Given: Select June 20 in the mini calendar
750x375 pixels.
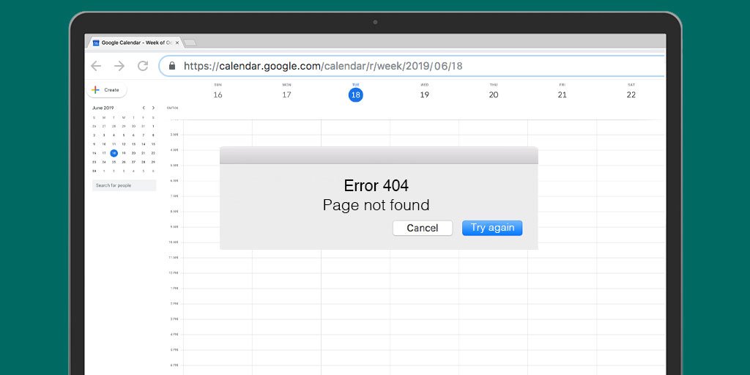Looking at the screenshot, I should 133,153.
